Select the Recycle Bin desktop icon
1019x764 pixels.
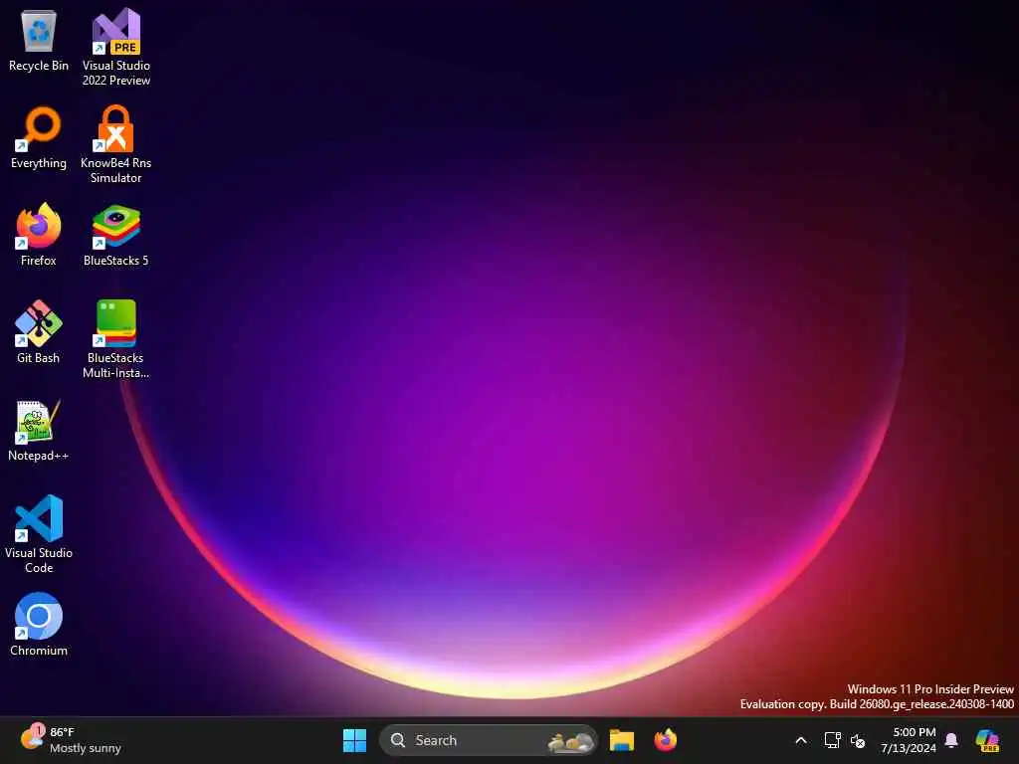tap(39, 40)
